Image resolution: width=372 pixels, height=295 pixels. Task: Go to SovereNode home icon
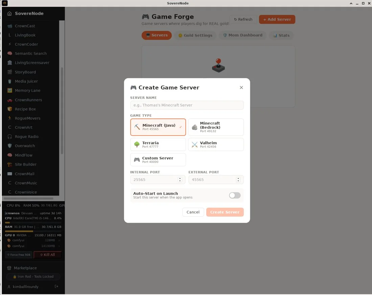pyautogui.click(x=9, y=14)
